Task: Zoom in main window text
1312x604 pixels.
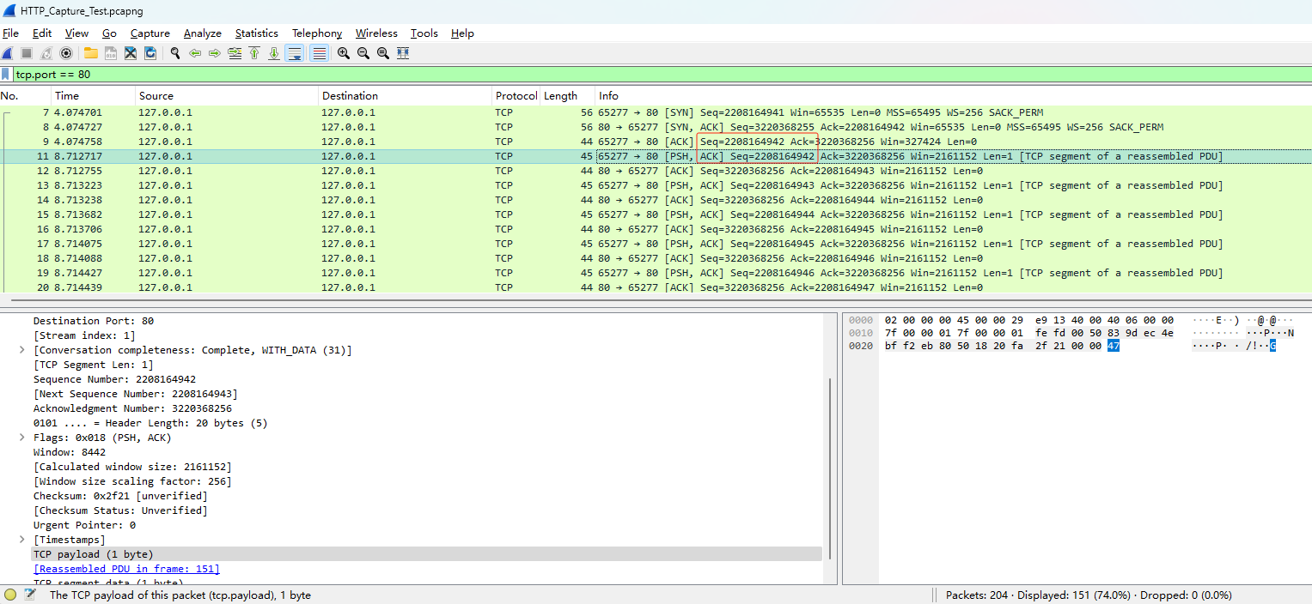Action: click(344, 53)
